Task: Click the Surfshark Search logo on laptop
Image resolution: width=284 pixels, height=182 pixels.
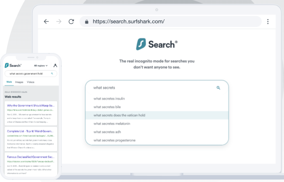Action: (157, 44)
